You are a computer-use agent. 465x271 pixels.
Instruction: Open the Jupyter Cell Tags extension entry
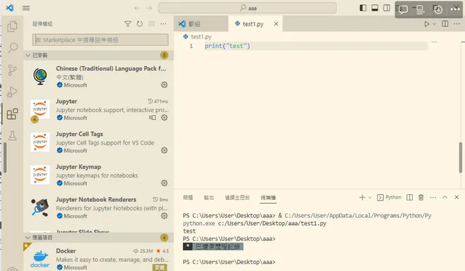[x=99, y=142]
